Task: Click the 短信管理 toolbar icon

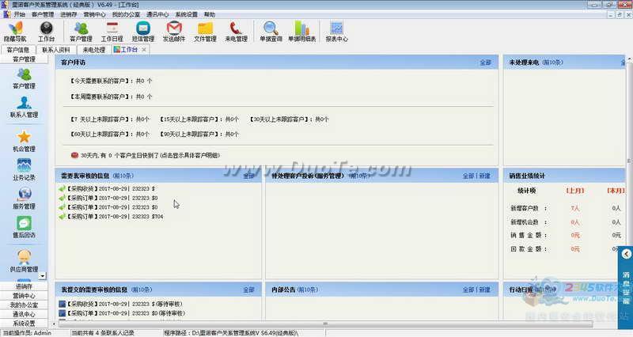Action: click(x=143, y=32)
